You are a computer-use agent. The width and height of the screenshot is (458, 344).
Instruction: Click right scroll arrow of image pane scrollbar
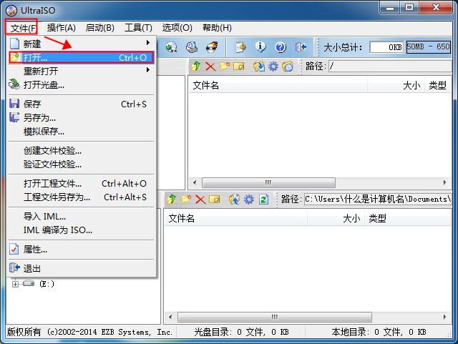pyautogui.click(x=444, y=183)
